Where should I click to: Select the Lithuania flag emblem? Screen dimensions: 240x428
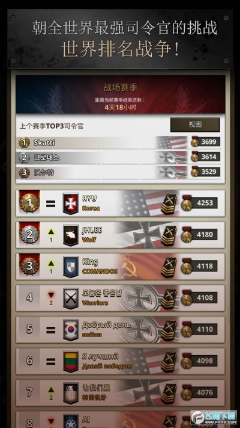[x=71, y=362]
